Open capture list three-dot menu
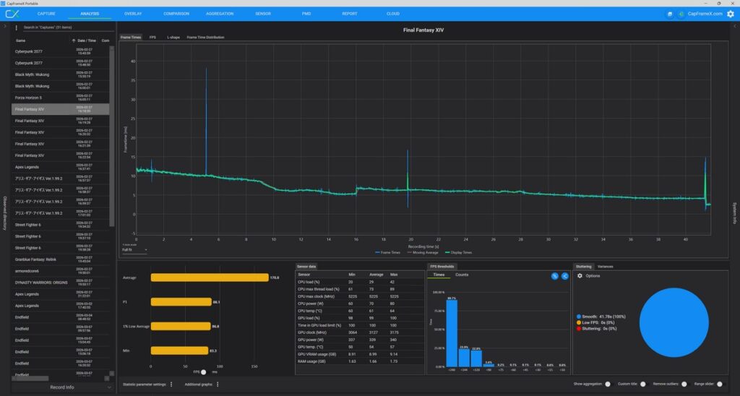The height and width of the screenshot is (396, 740). click(17, 27)
